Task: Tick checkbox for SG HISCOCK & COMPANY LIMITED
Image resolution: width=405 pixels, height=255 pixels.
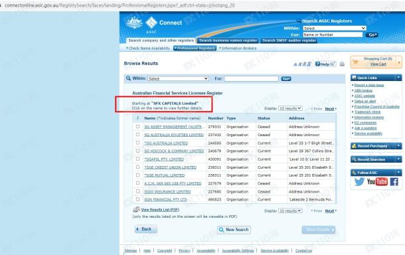Action: (137, 151)
